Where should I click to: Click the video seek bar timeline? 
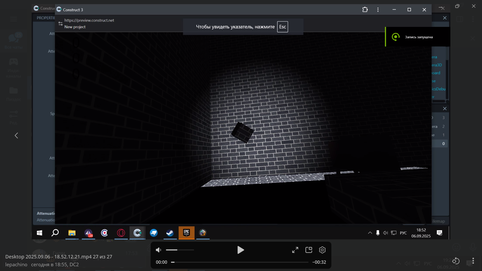[x=240, y=262]
